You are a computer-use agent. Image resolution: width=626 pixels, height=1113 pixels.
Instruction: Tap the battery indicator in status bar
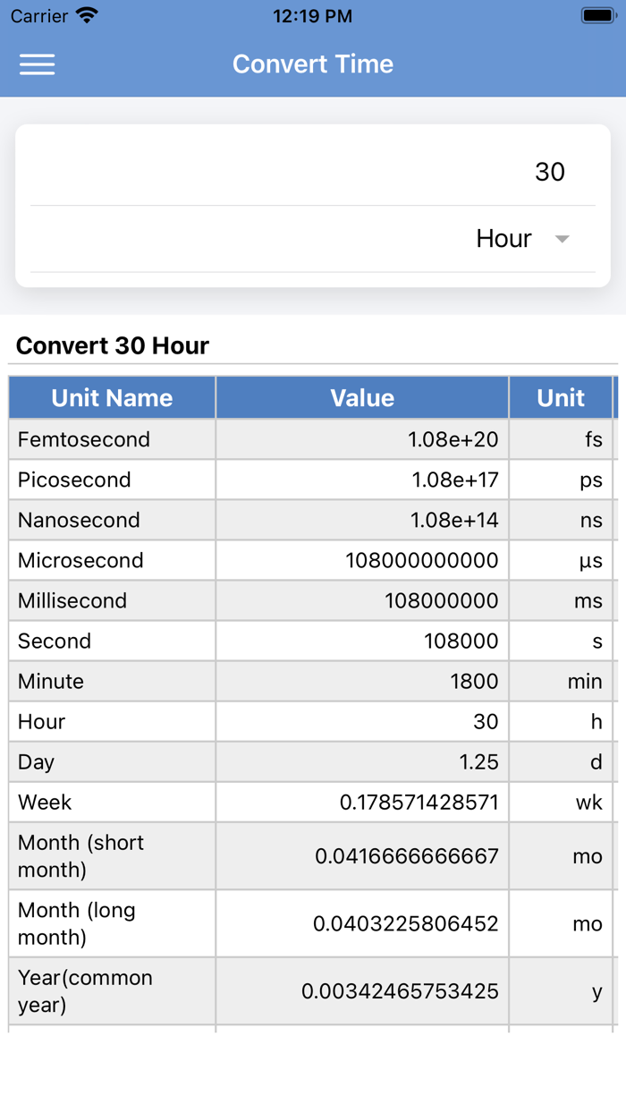click(595, 13)
